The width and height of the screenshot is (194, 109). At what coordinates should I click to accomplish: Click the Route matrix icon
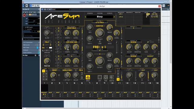112,78
